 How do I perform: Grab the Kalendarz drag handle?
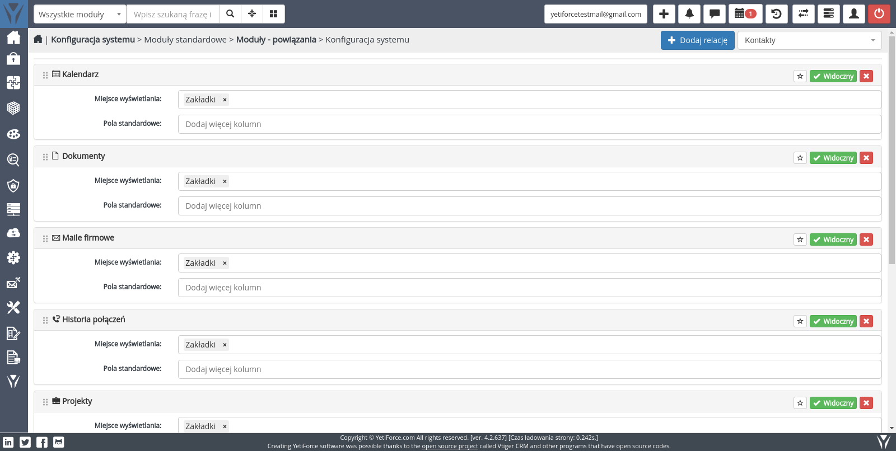(45, 75)
